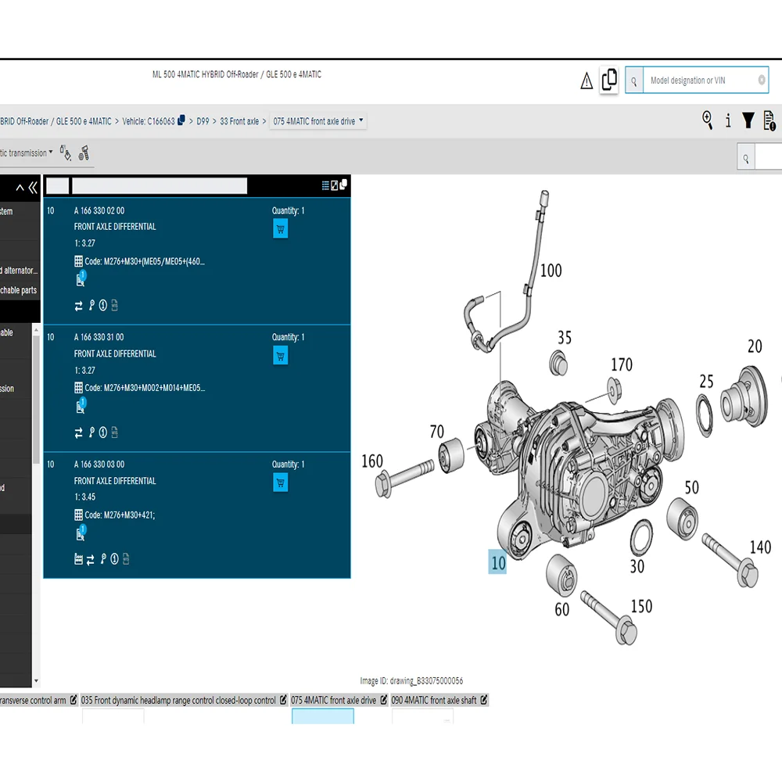This screenshot has height=782, width=782.
Task: Add A 166 330 03 00 to cart
Action: click(280, 482)
